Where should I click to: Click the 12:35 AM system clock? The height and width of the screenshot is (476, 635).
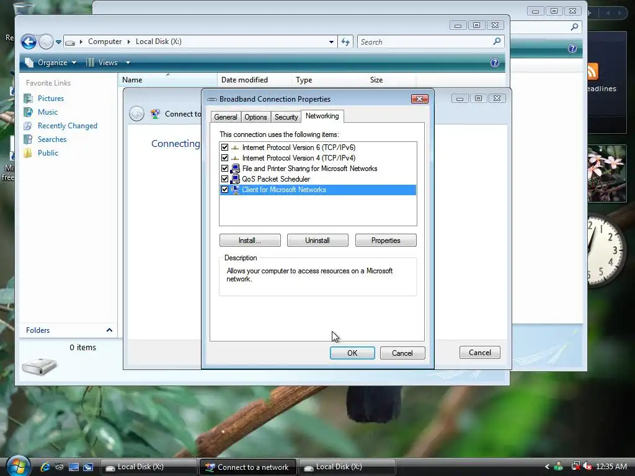click(x=611, y=467)
